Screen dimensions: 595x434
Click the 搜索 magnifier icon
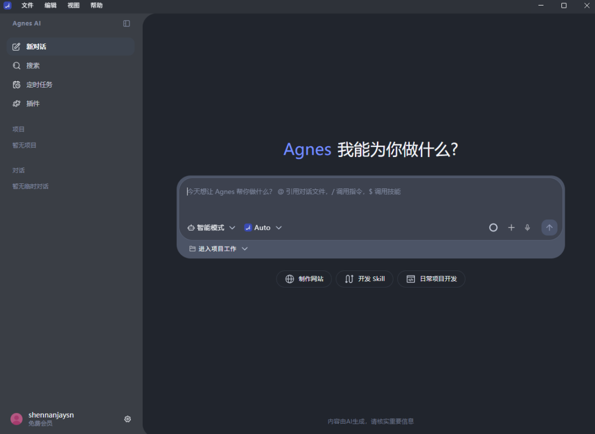[17, 66]
